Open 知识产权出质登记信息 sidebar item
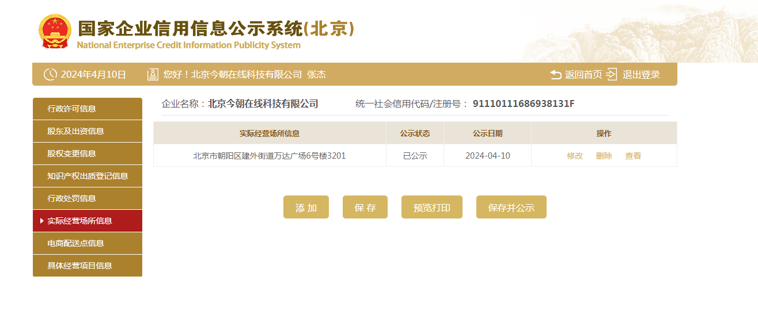 point(88,176)
